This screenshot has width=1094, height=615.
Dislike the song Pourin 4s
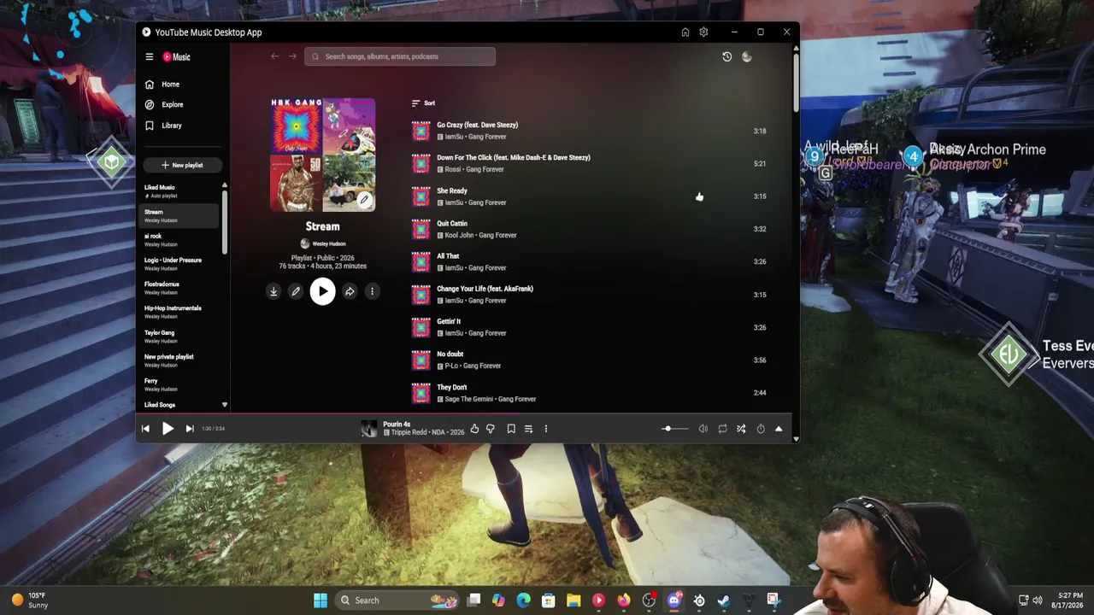click(x=491, y=429)
